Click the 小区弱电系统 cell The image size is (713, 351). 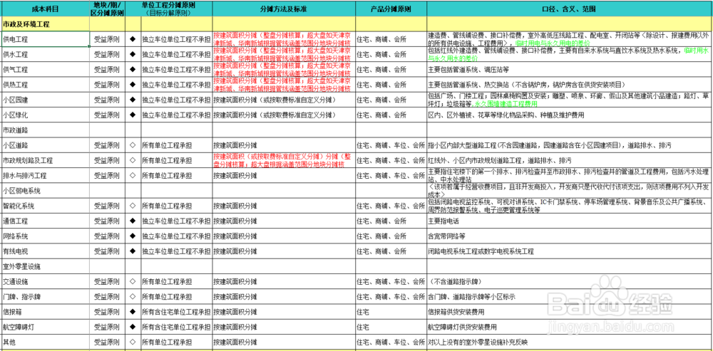click(44, 191)
